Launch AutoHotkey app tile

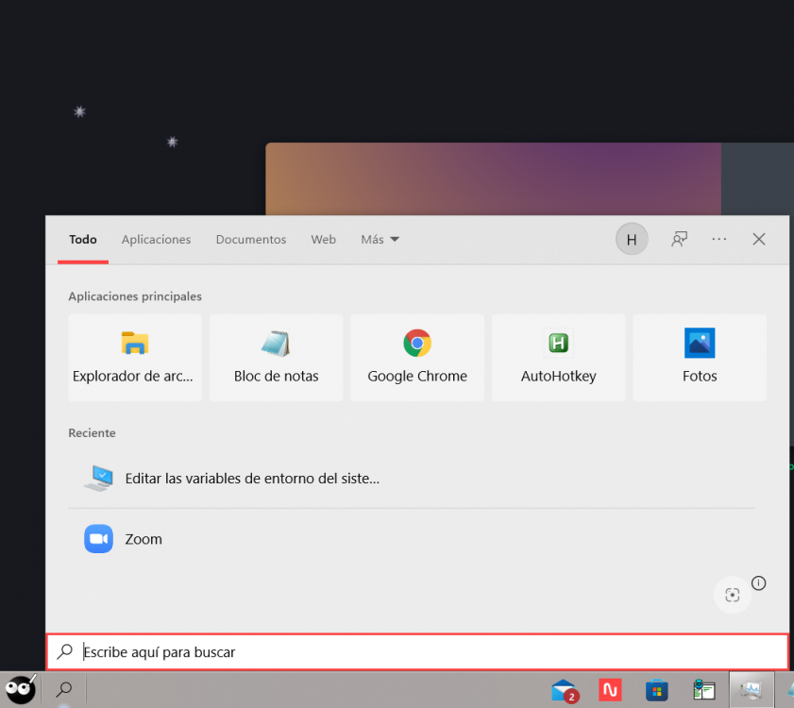558,358
